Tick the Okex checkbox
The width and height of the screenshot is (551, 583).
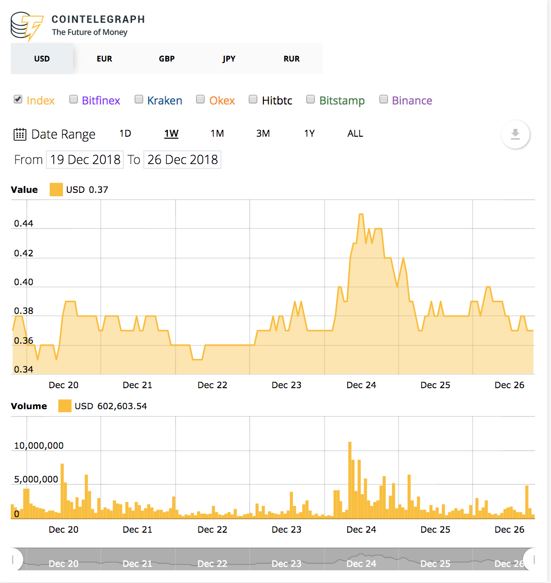click(x=200, y=99)
